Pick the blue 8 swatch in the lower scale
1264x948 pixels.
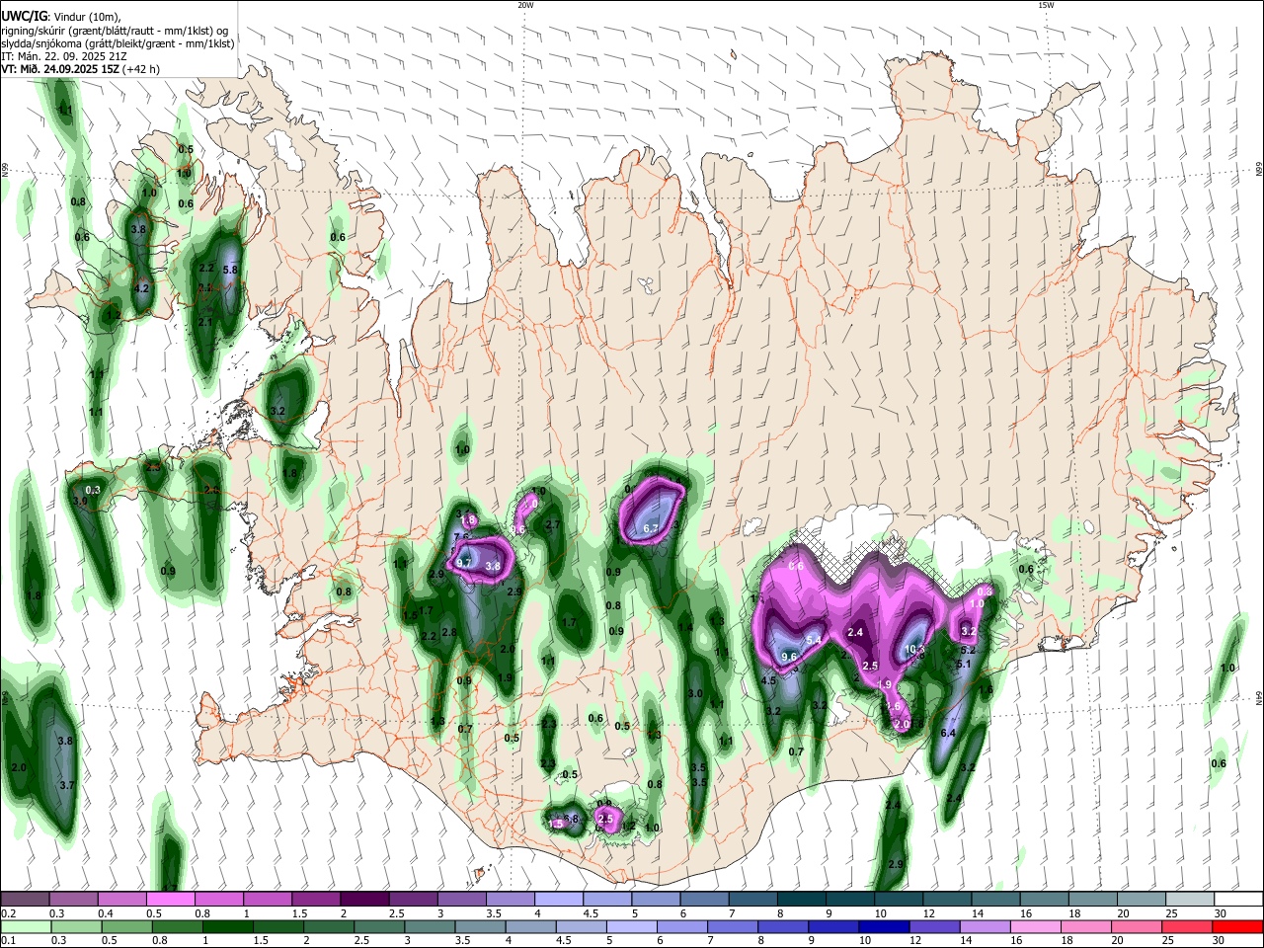(782, 926)
